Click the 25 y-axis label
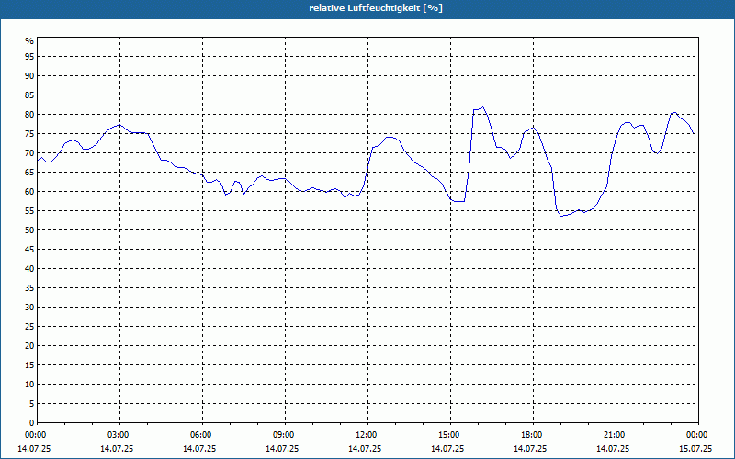 click(29, 327)
